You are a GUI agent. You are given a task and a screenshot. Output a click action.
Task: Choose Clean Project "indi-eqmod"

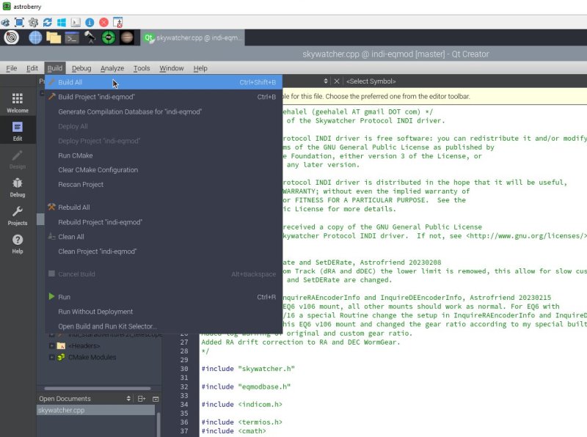click(164, 251)
